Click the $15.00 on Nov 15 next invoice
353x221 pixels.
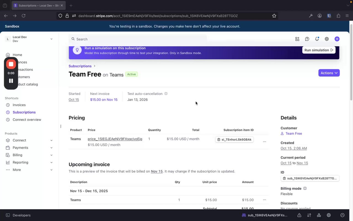click(104, 100)
